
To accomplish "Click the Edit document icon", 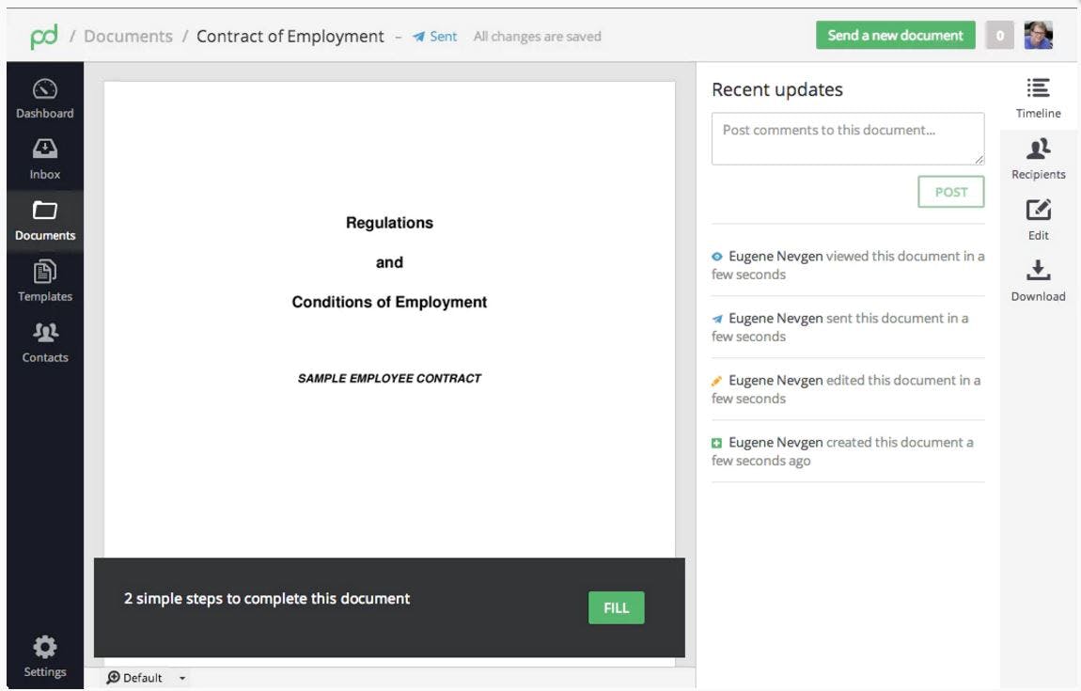I will click(x=1039, y=220).
